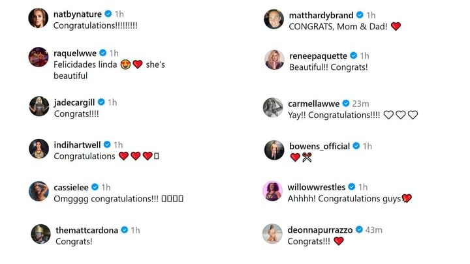Click indihartwell's profile picture

click(x=39, y=149)
